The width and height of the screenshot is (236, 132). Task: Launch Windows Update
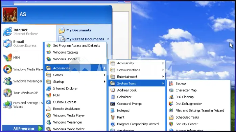(x=76, y=59)
